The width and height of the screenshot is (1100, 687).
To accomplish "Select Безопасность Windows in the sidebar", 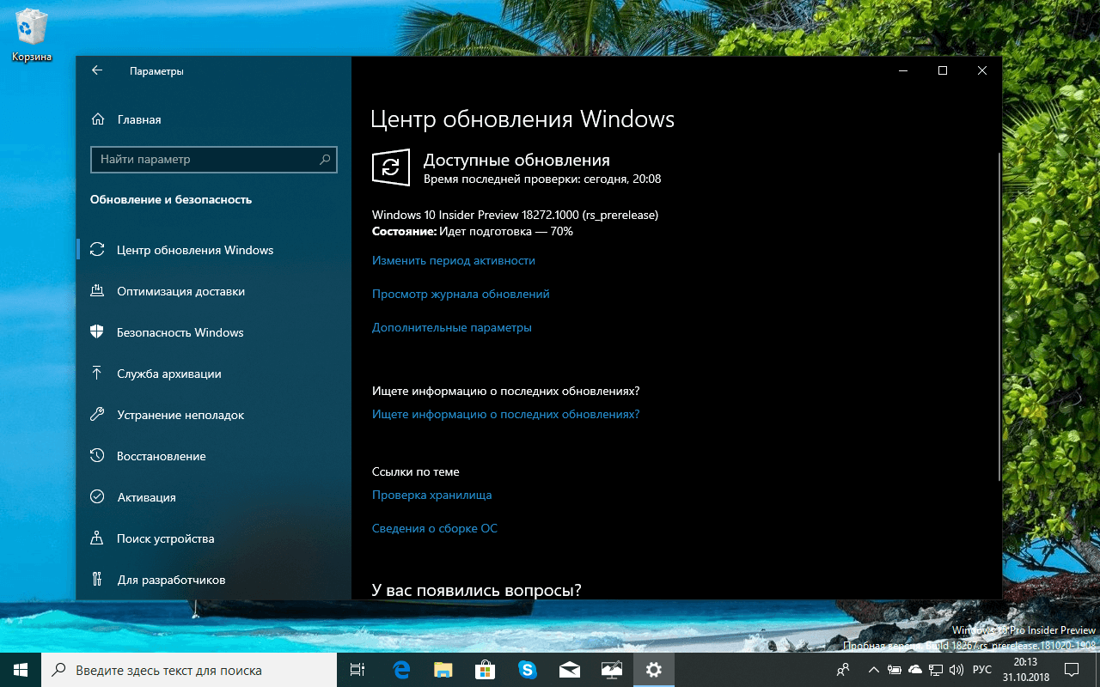I will click(x=180, y=332).
